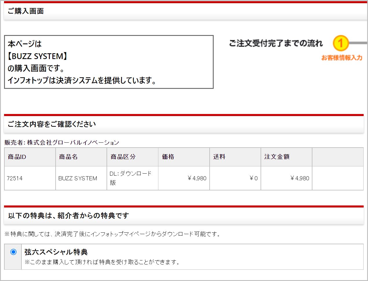
Task: Click the 以下の特典は、紹介者からの特典です heading
Action: pos(68,216)
